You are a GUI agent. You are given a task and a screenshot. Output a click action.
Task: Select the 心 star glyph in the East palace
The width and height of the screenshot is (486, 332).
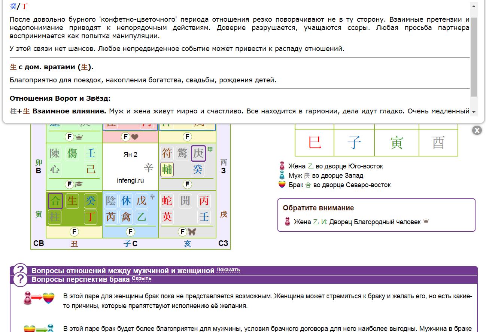[55, 169]
